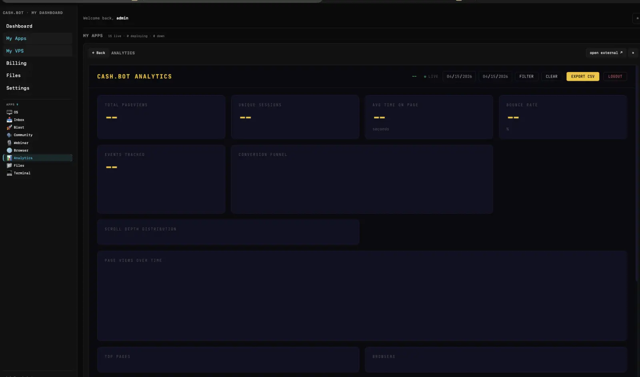Open the Community app icon
Screen dimensions: 640x377
pyautogui.click(x=9, y=135)
